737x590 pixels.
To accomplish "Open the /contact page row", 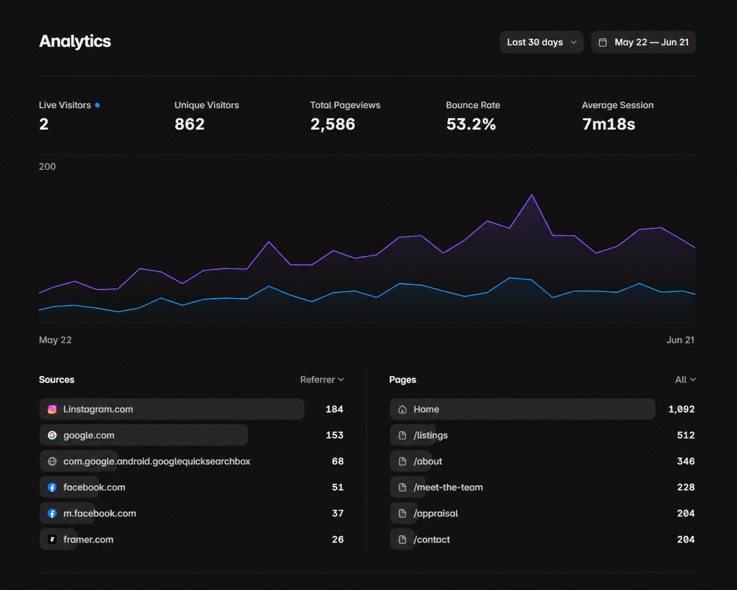I will tap(542, 540).
